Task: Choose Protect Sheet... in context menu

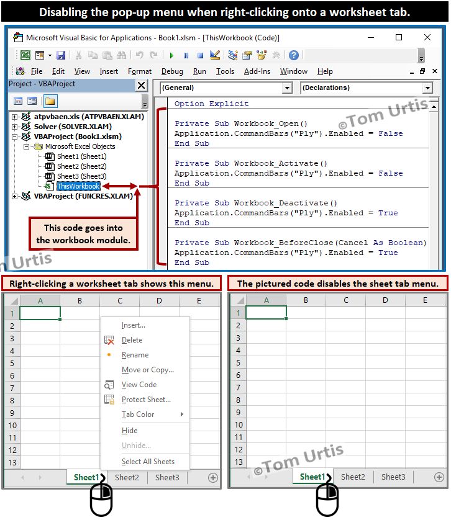Action: point(145,400)
